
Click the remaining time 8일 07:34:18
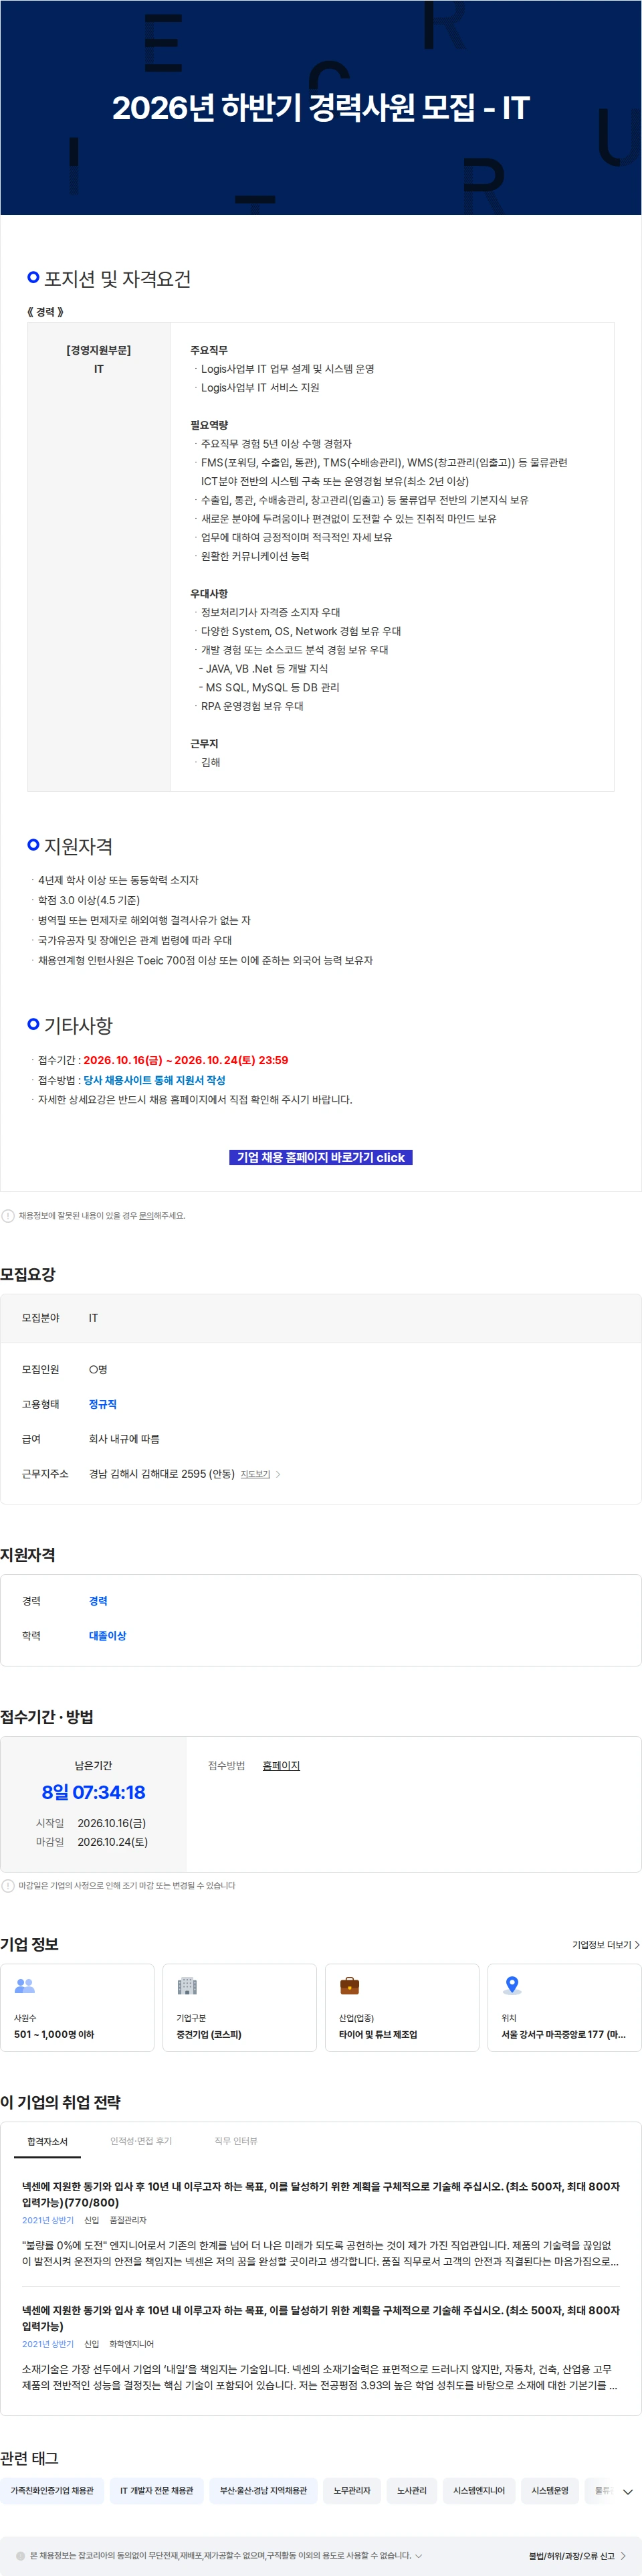[93, 1793]
